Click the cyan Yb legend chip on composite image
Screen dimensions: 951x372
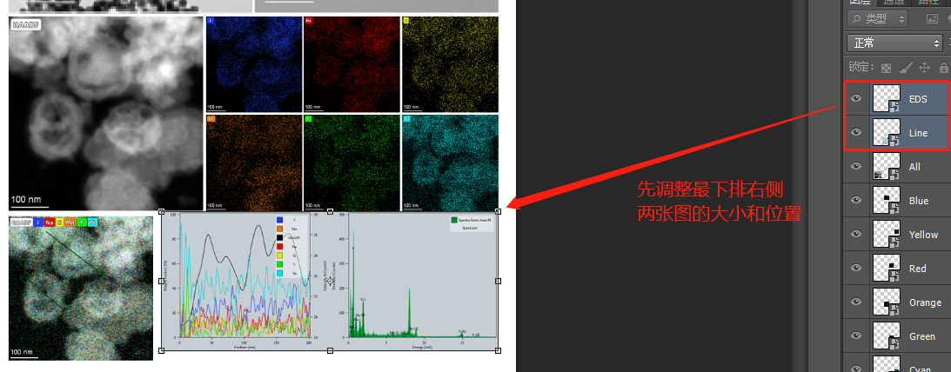[x=93, y=223]
